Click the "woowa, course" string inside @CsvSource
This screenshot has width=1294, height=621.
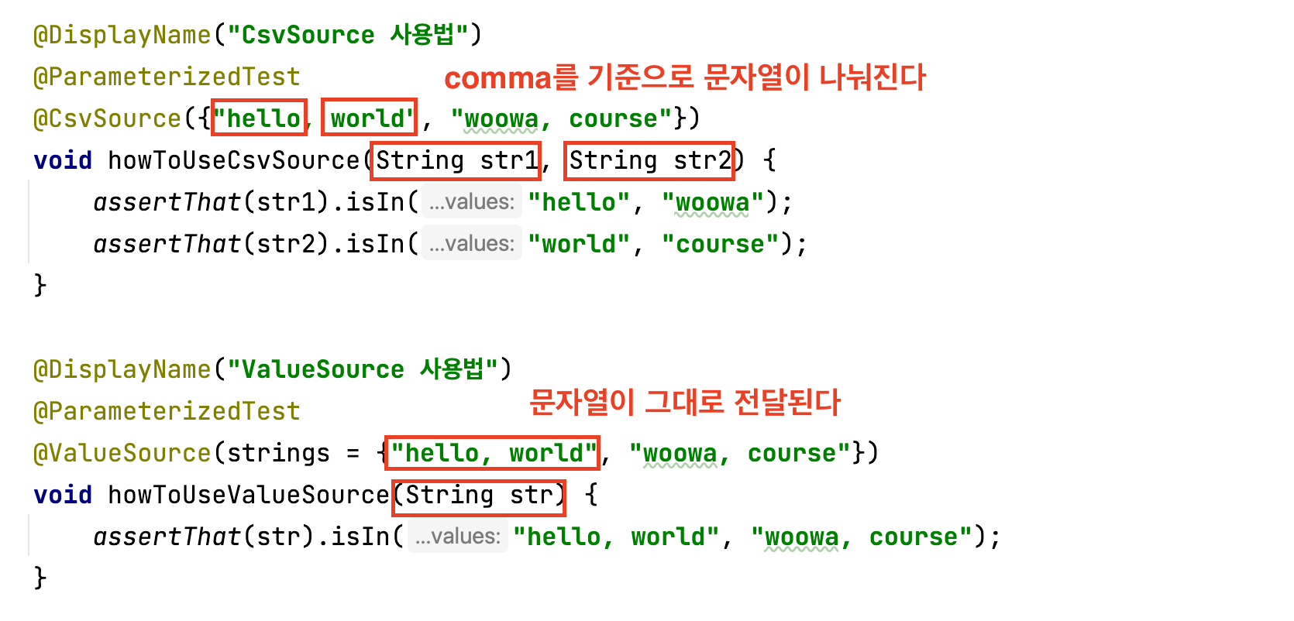[x=562, y=118]
